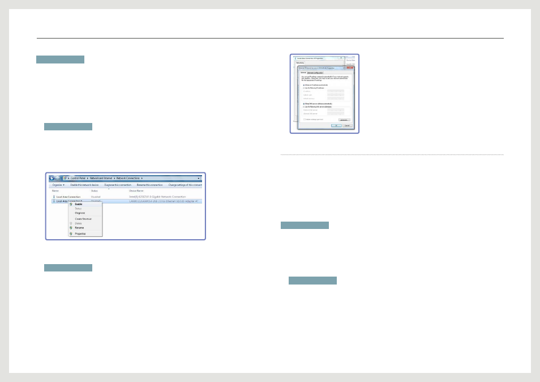Click the Subnet mask input field
This screenshot has width=540, height=382.
click(x=336, y=95)
